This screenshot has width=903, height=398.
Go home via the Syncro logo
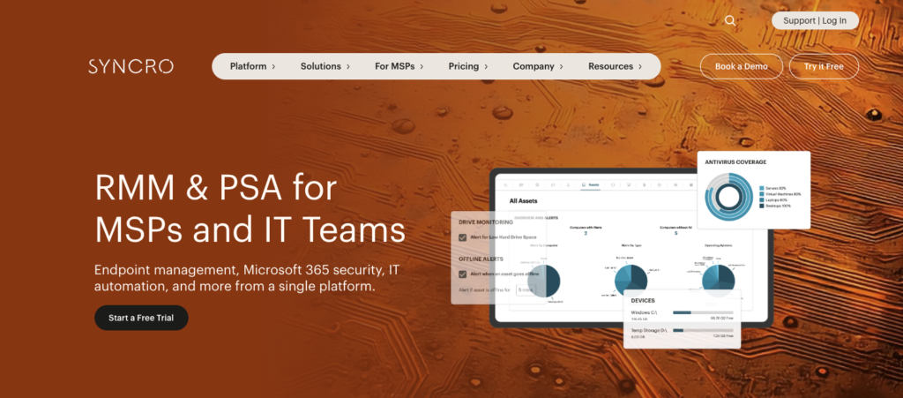tap(131, 66)
